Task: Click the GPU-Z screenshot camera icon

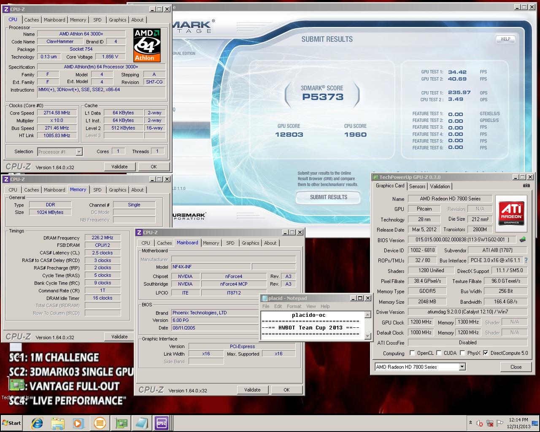Action: [x=526, y=186]
